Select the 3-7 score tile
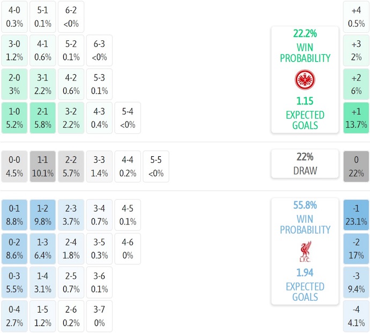The width and height of the screenshot is (370, 333). coord(99,316)
